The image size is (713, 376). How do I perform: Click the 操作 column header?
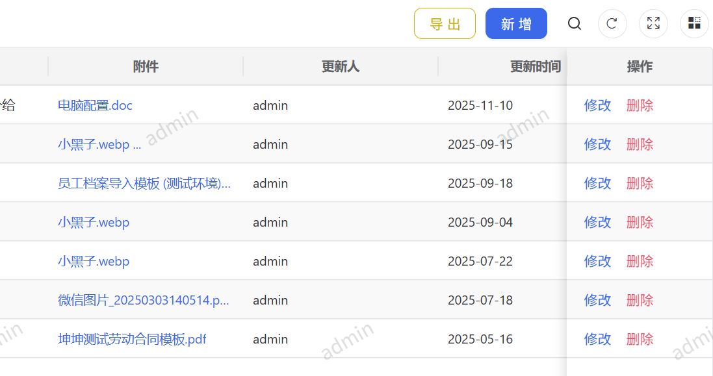[640, 66]
